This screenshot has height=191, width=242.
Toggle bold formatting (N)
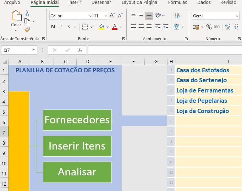tap(53, 27)
